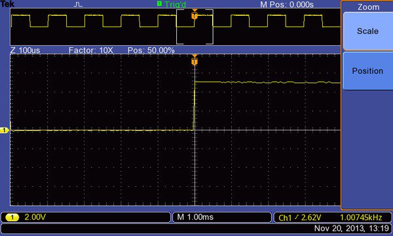
Task: Click the Tek logo
Action: (x=7, y=3)
